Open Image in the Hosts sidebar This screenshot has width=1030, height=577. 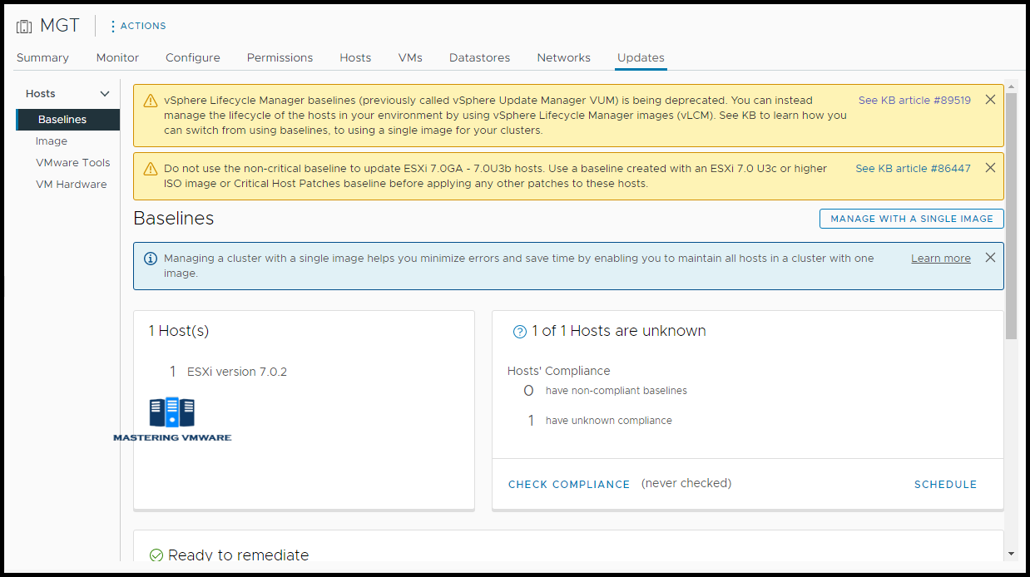[x=52, y=141]
